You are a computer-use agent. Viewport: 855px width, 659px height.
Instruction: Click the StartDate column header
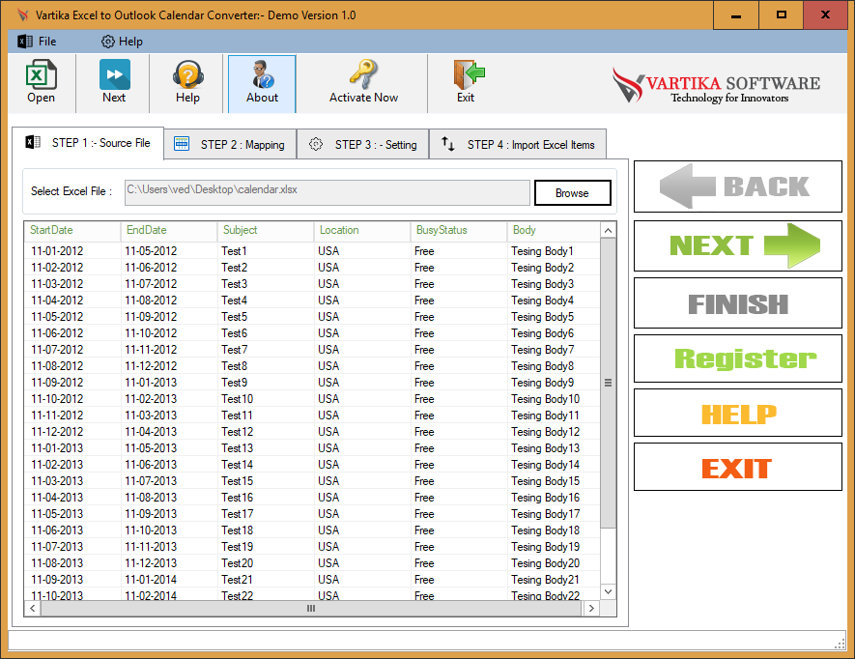coord(72,230)
